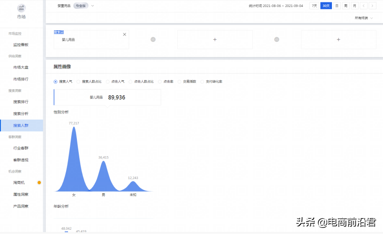Image resolution: width=383 pixels, height=234 pixels.
Task: Open 监控看板 in the sidebar
Action: [x=21, y=45]
